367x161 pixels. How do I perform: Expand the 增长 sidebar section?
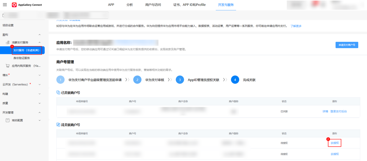click(x=39, y=75)
